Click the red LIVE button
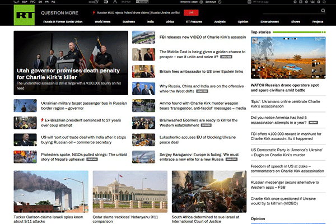Viewport: 336px width, 224px height. [x=191, y=13]
